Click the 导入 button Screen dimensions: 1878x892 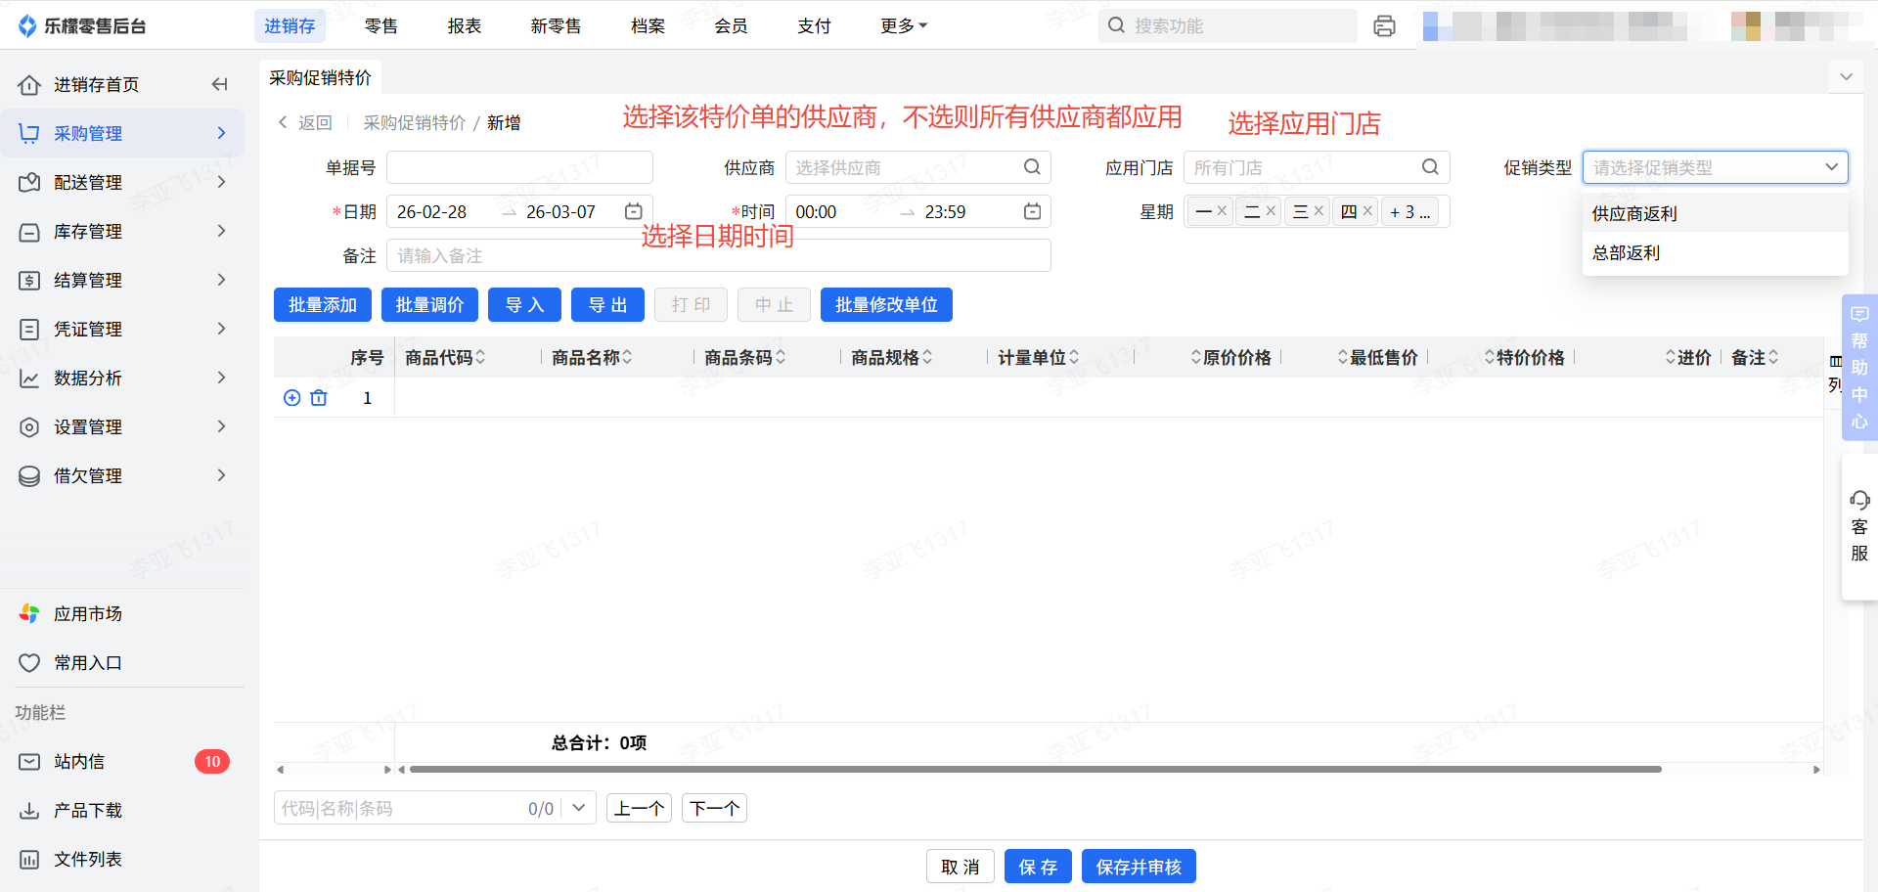(525, 305)
